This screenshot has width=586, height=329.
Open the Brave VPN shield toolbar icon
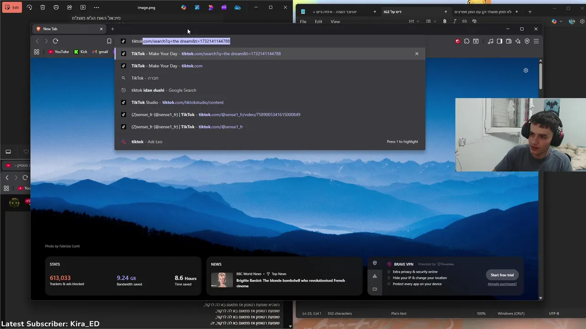[527, 41]
